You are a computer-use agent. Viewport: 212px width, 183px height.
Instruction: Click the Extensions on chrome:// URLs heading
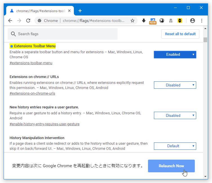pyautogui.click(x=34, y=77)
